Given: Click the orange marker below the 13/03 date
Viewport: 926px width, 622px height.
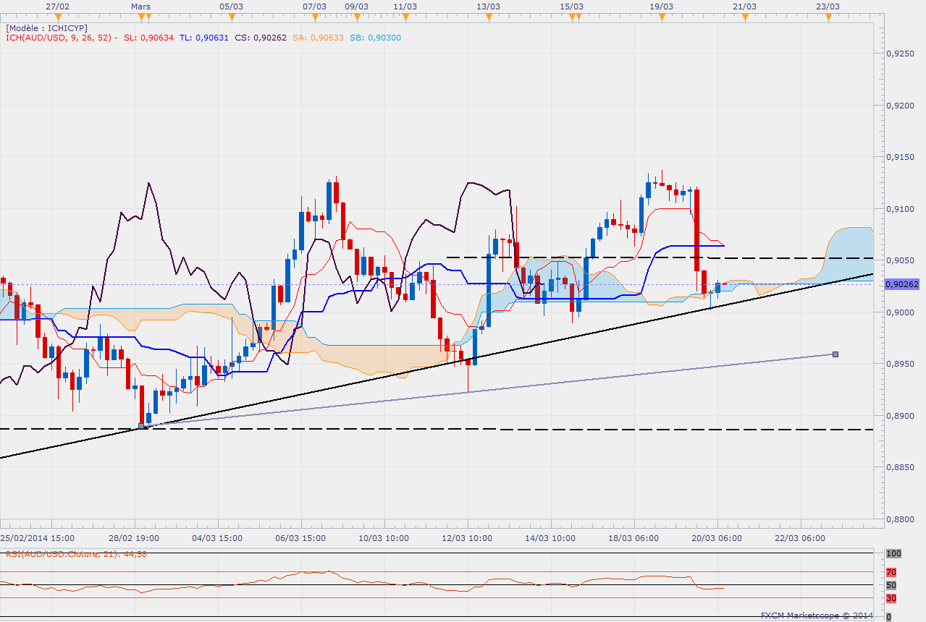Looking at the screenshot, I should pos(489,18).
